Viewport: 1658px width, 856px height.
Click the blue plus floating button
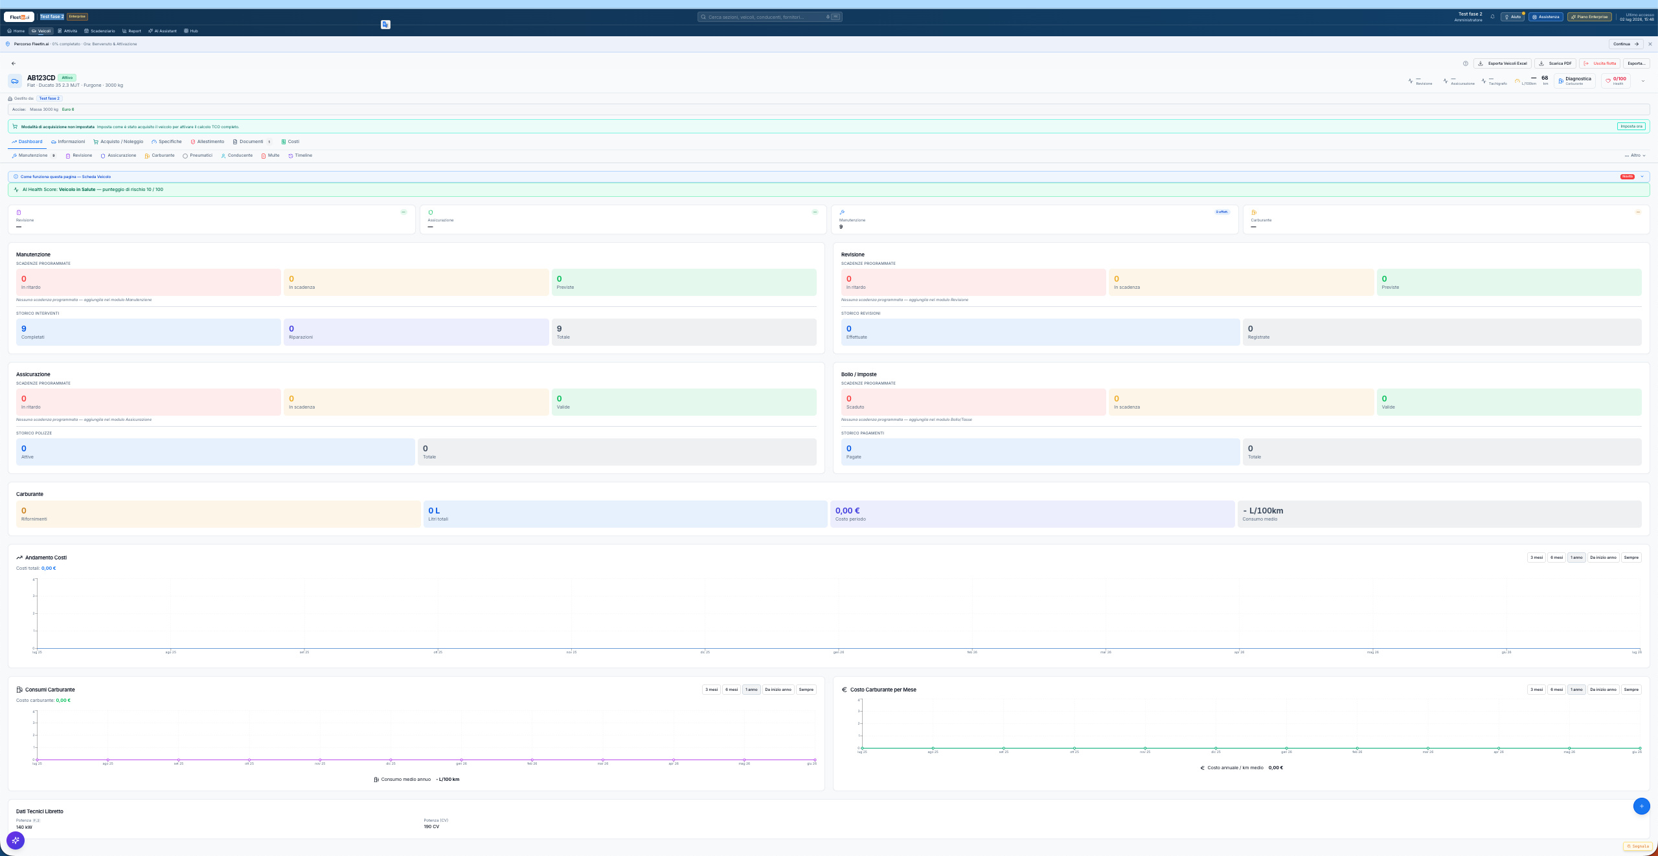1641,806
